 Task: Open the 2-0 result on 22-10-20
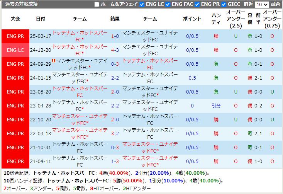115,120
